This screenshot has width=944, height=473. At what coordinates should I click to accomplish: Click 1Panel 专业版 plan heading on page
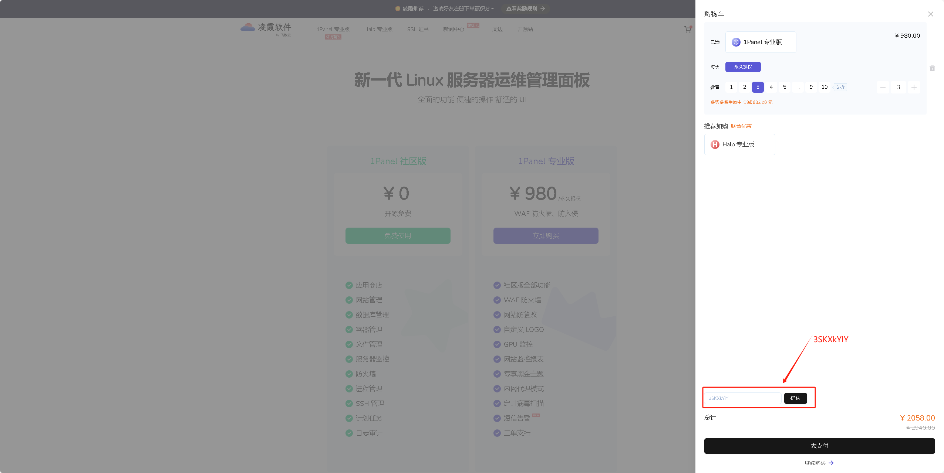pyautogui.click(x=546, y=161)
